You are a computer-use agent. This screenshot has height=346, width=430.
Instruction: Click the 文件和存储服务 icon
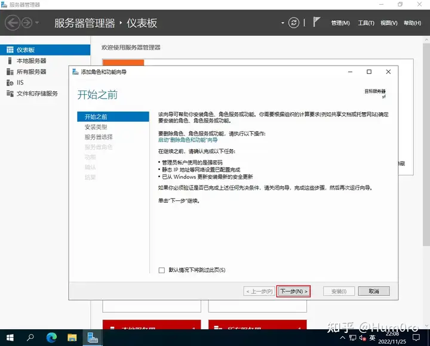click(x=10, y=94)
